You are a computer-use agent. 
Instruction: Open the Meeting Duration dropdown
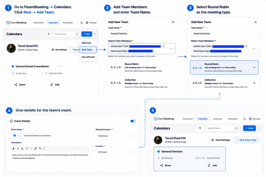[115, 136]
